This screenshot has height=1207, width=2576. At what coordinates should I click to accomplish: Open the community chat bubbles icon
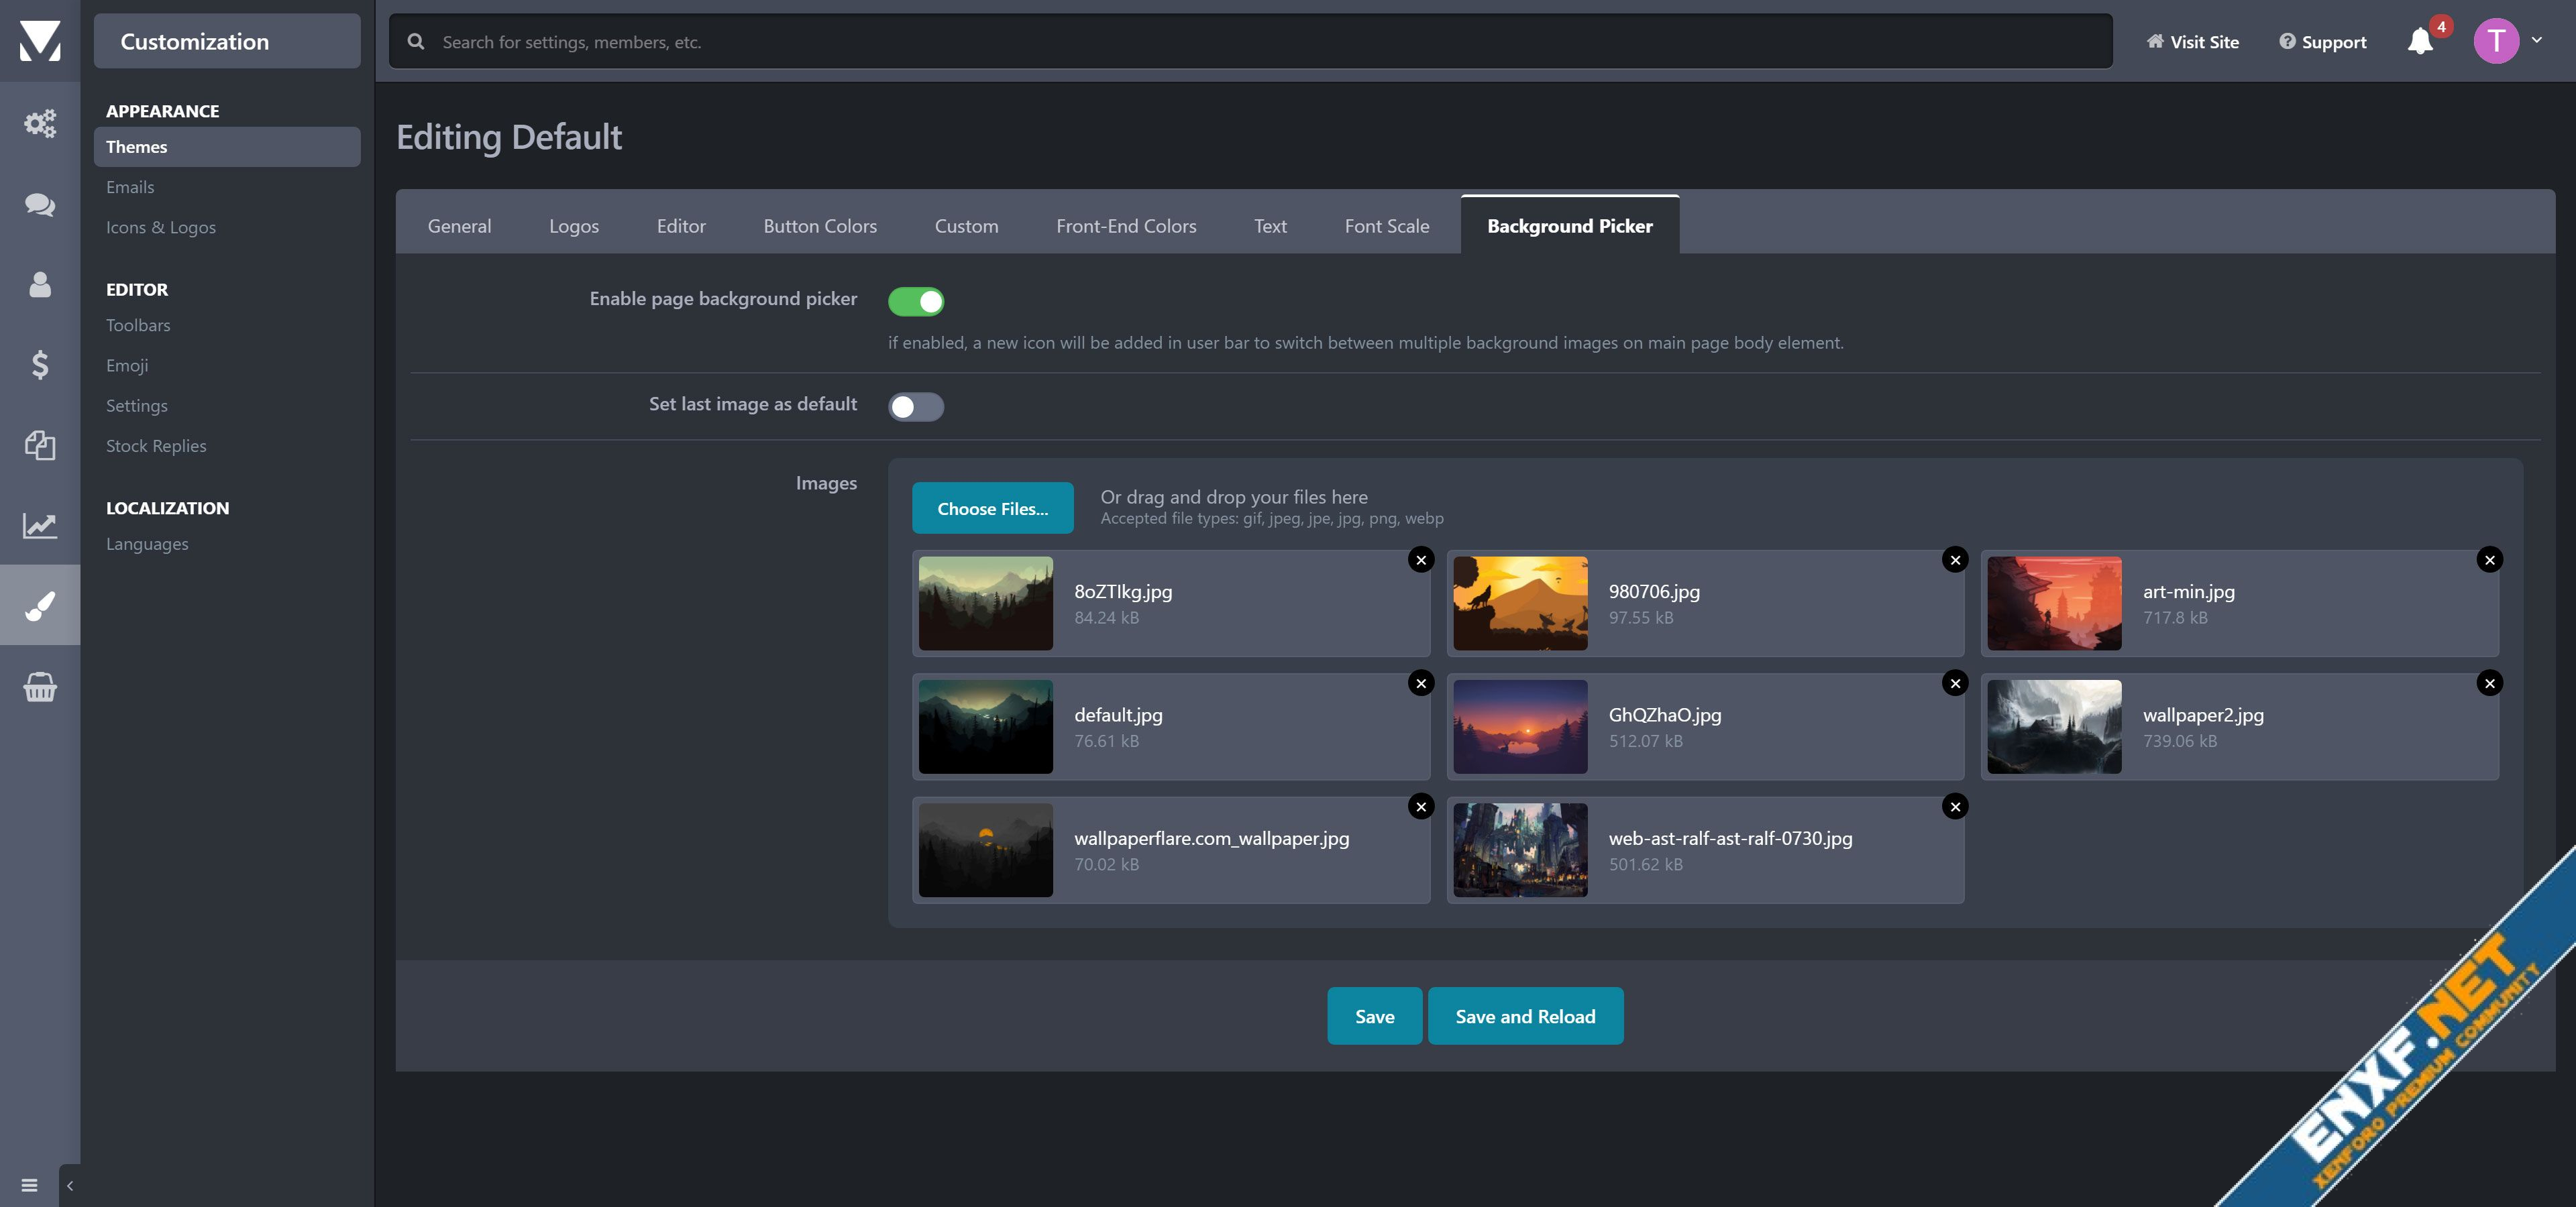(x=40, y=204)
